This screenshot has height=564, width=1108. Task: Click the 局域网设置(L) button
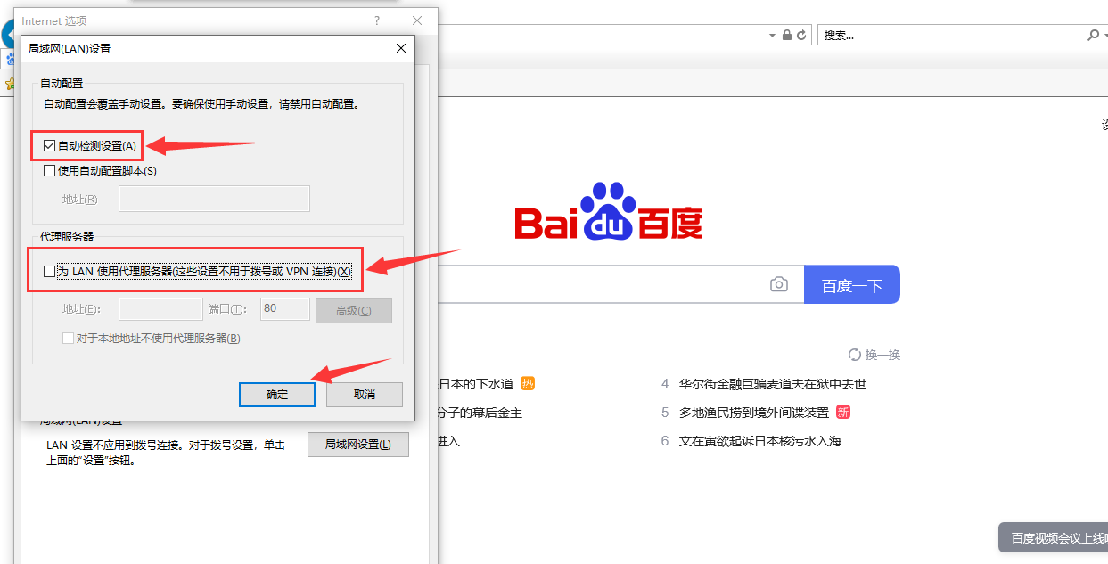(x=357, y=445)
